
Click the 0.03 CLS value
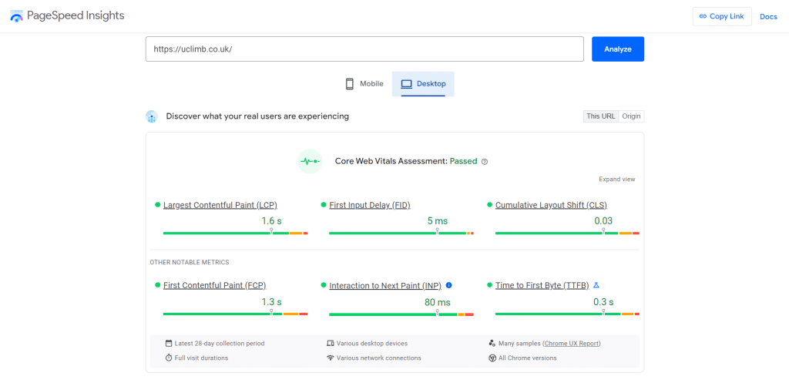click(603, 221)
